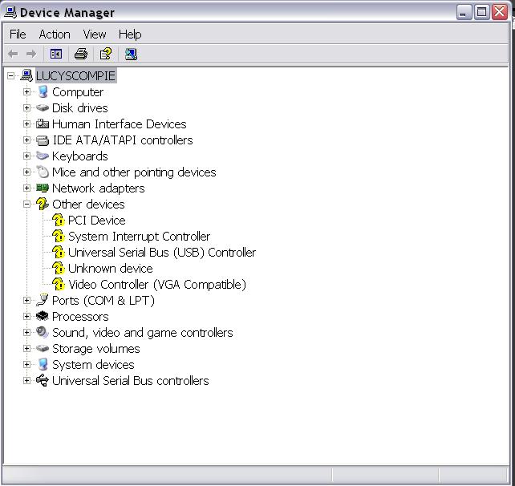Click Scan for hardware changes toolbar icon
Viewport: 515px width, 486px height.
click(131, 54)
